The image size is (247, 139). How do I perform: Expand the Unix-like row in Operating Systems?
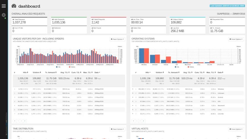[x=133, y=114]
